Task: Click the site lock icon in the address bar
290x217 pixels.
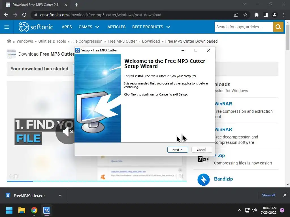Action: pyautogui.click(x=36, y=15)
